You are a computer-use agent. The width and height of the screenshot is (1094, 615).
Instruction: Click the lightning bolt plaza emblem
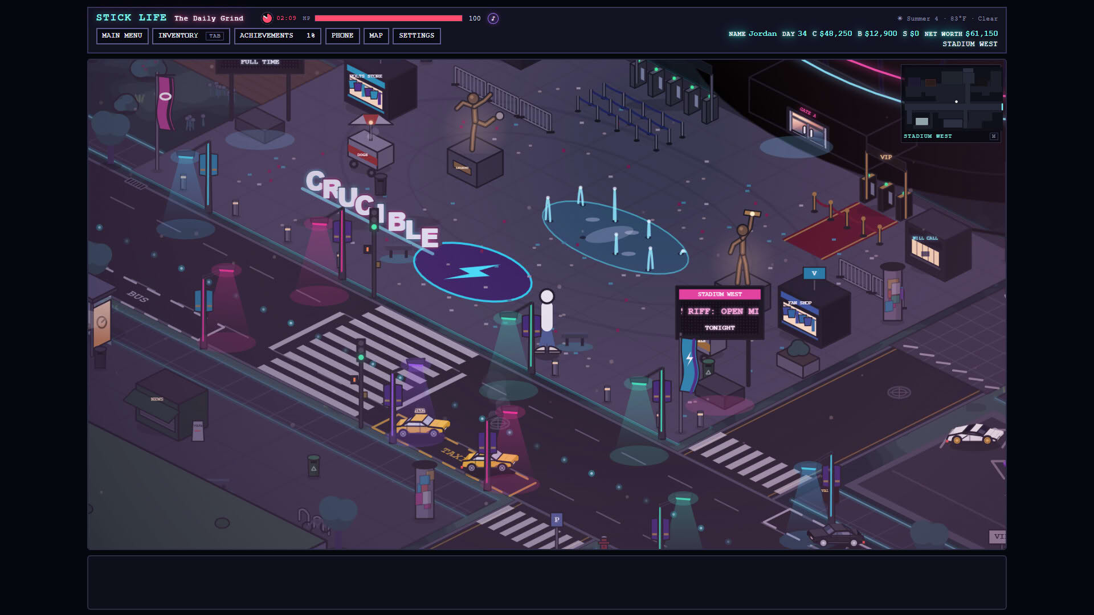(x=472, y=272)
